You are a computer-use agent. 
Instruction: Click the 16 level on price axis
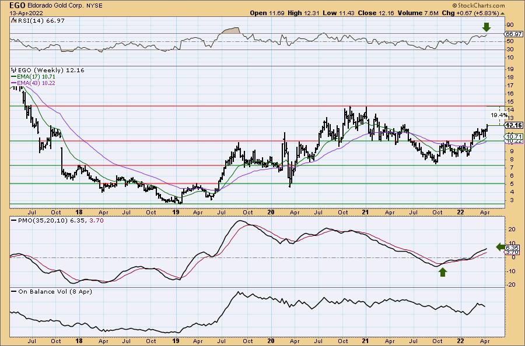[510, 94]
